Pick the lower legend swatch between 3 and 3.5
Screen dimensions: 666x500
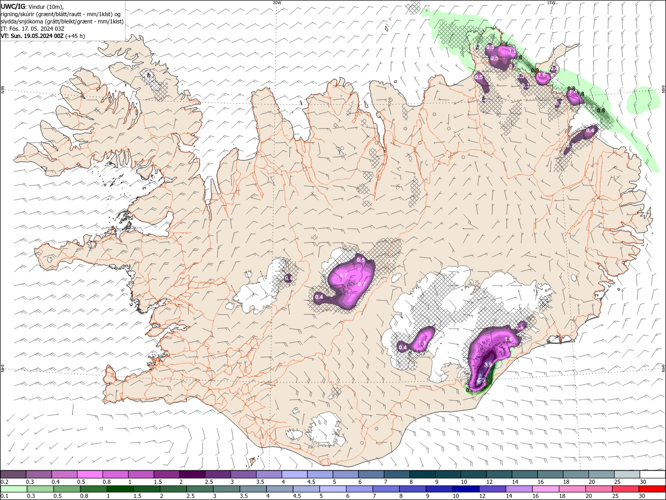coord(226,489)
